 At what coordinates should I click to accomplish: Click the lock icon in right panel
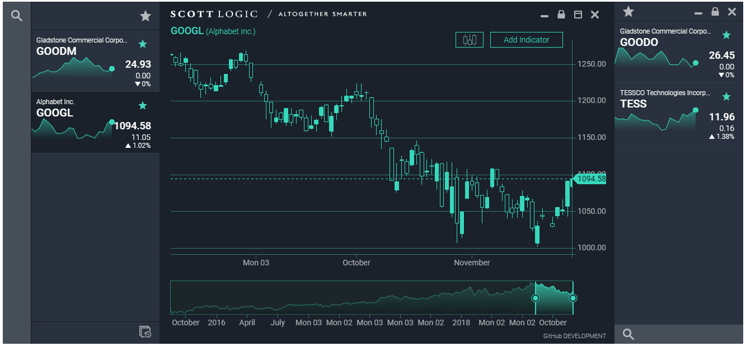pos(715,12)
